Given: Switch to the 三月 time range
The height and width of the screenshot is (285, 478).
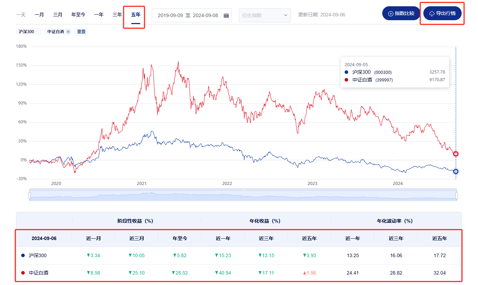Looking at the screenshot, I should [58, 15].
